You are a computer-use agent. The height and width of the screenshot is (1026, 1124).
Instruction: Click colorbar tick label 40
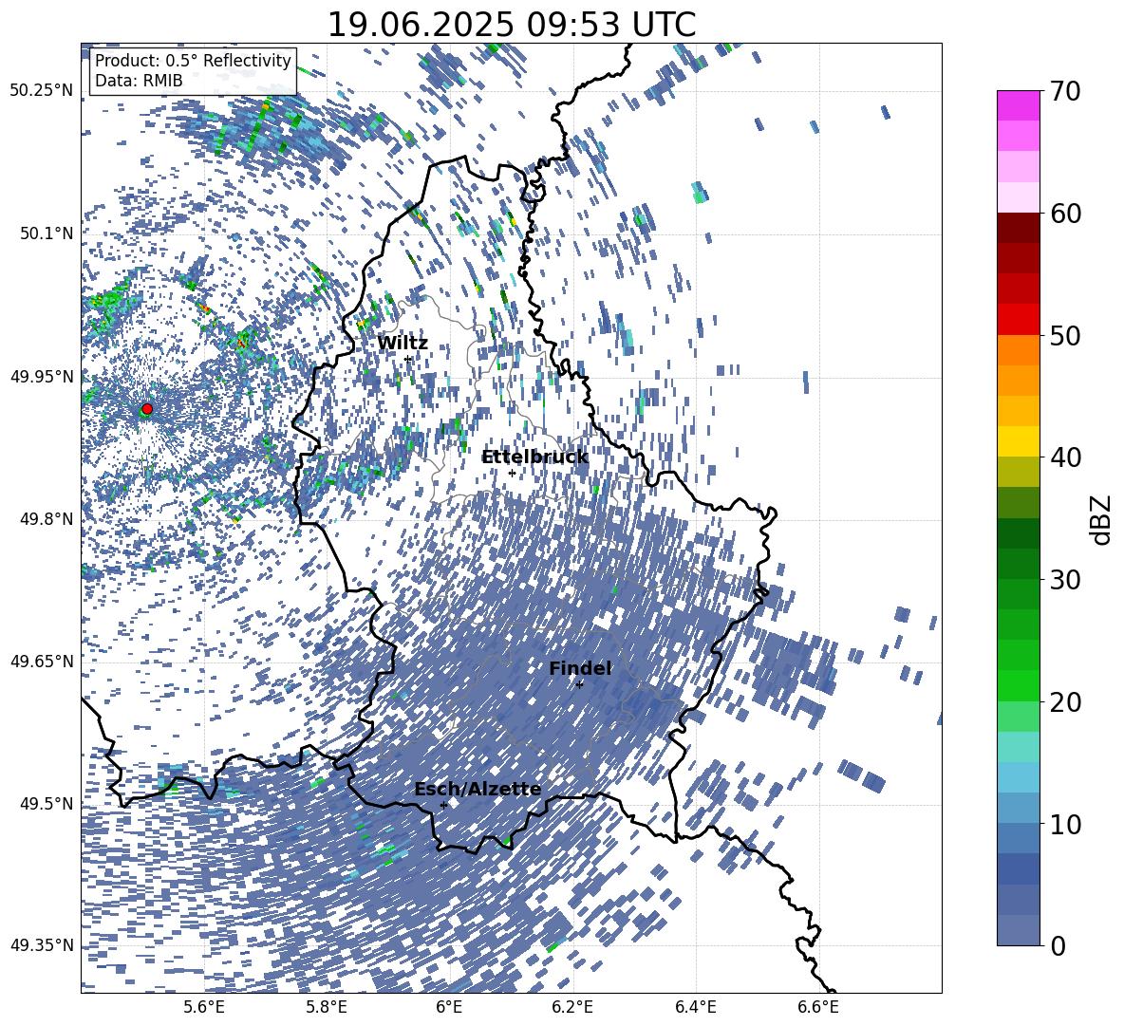tap(1064, 457)
